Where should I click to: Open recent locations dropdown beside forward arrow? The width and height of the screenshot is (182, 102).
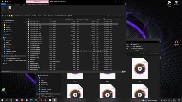tap(8, 16)
